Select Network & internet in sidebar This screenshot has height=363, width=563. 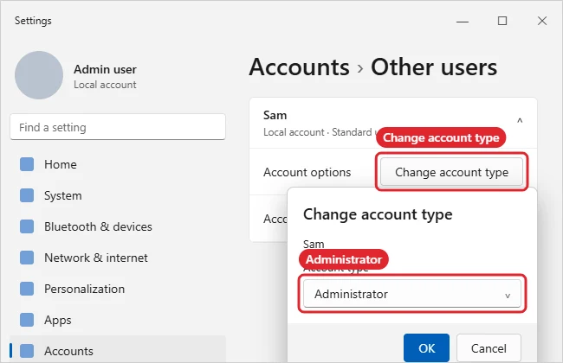pyautogui.click(x=118, y=258)
